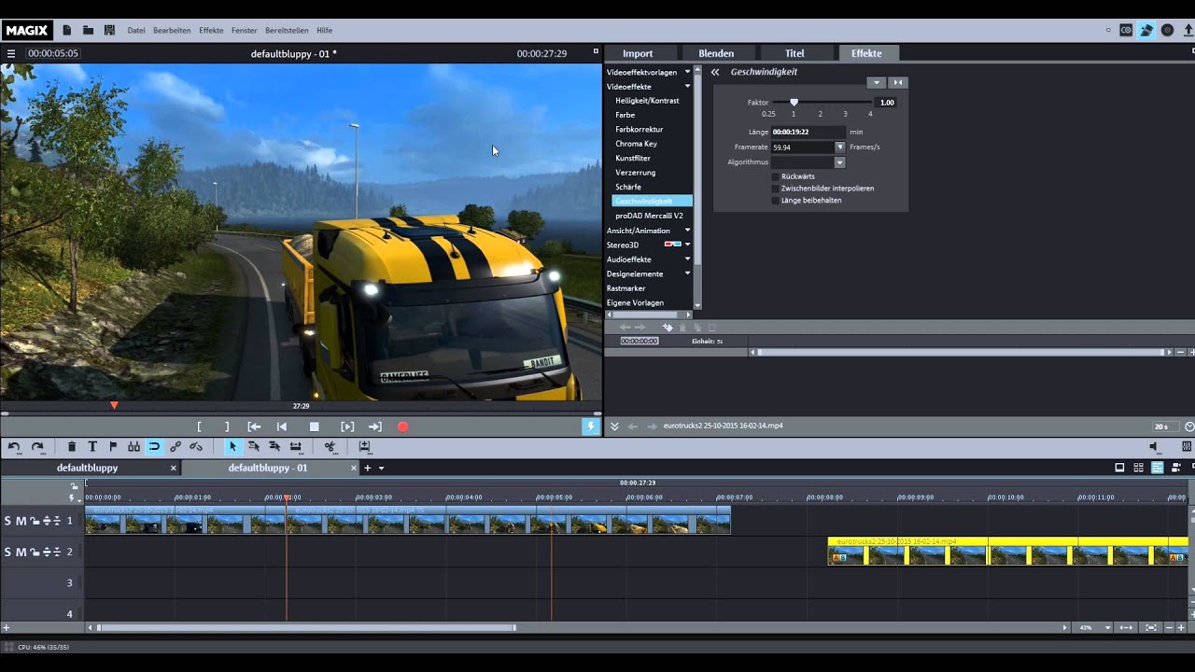
Task: Click the Faktor speed slider handle
Action: [x=794, y=102]
